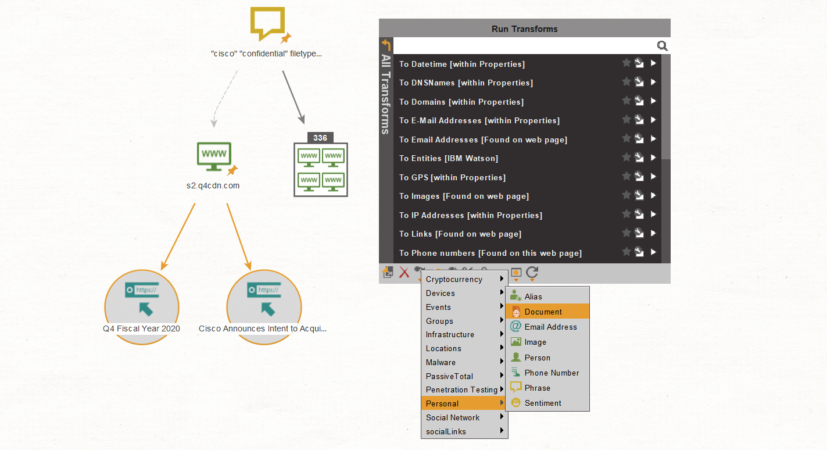Toggle favorite star for To Domains transform
Viewport: 827px width, 450px height.
pyautogui.click(x=626, y=101)
